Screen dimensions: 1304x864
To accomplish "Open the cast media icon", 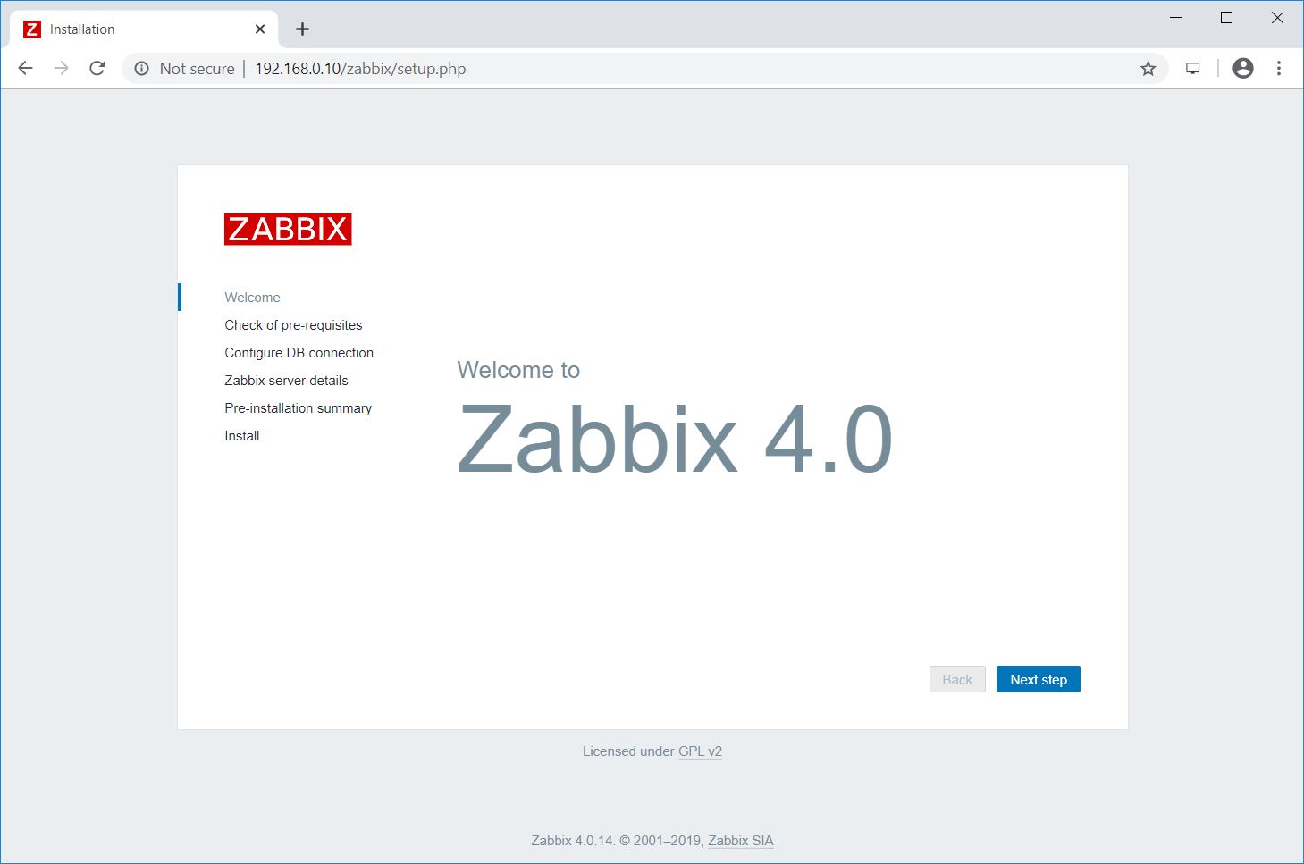I will pyautogui.click(x=1192, y=68).
